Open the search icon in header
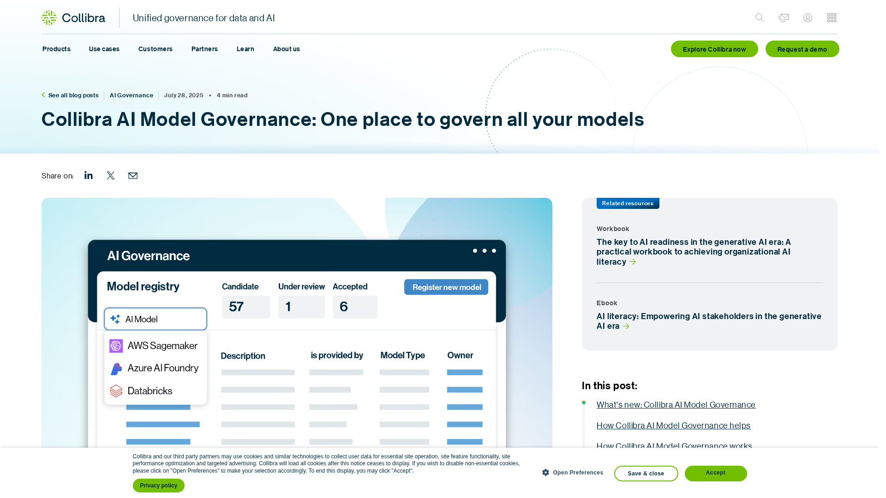 (x=760, y=18)
